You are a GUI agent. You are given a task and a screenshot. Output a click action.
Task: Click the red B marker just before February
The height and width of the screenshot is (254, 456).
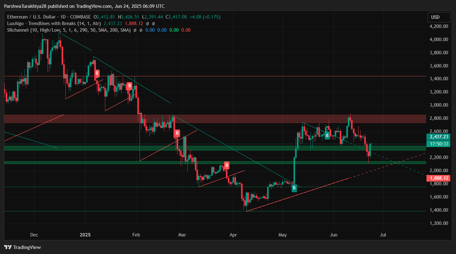(x=129, y=86)
